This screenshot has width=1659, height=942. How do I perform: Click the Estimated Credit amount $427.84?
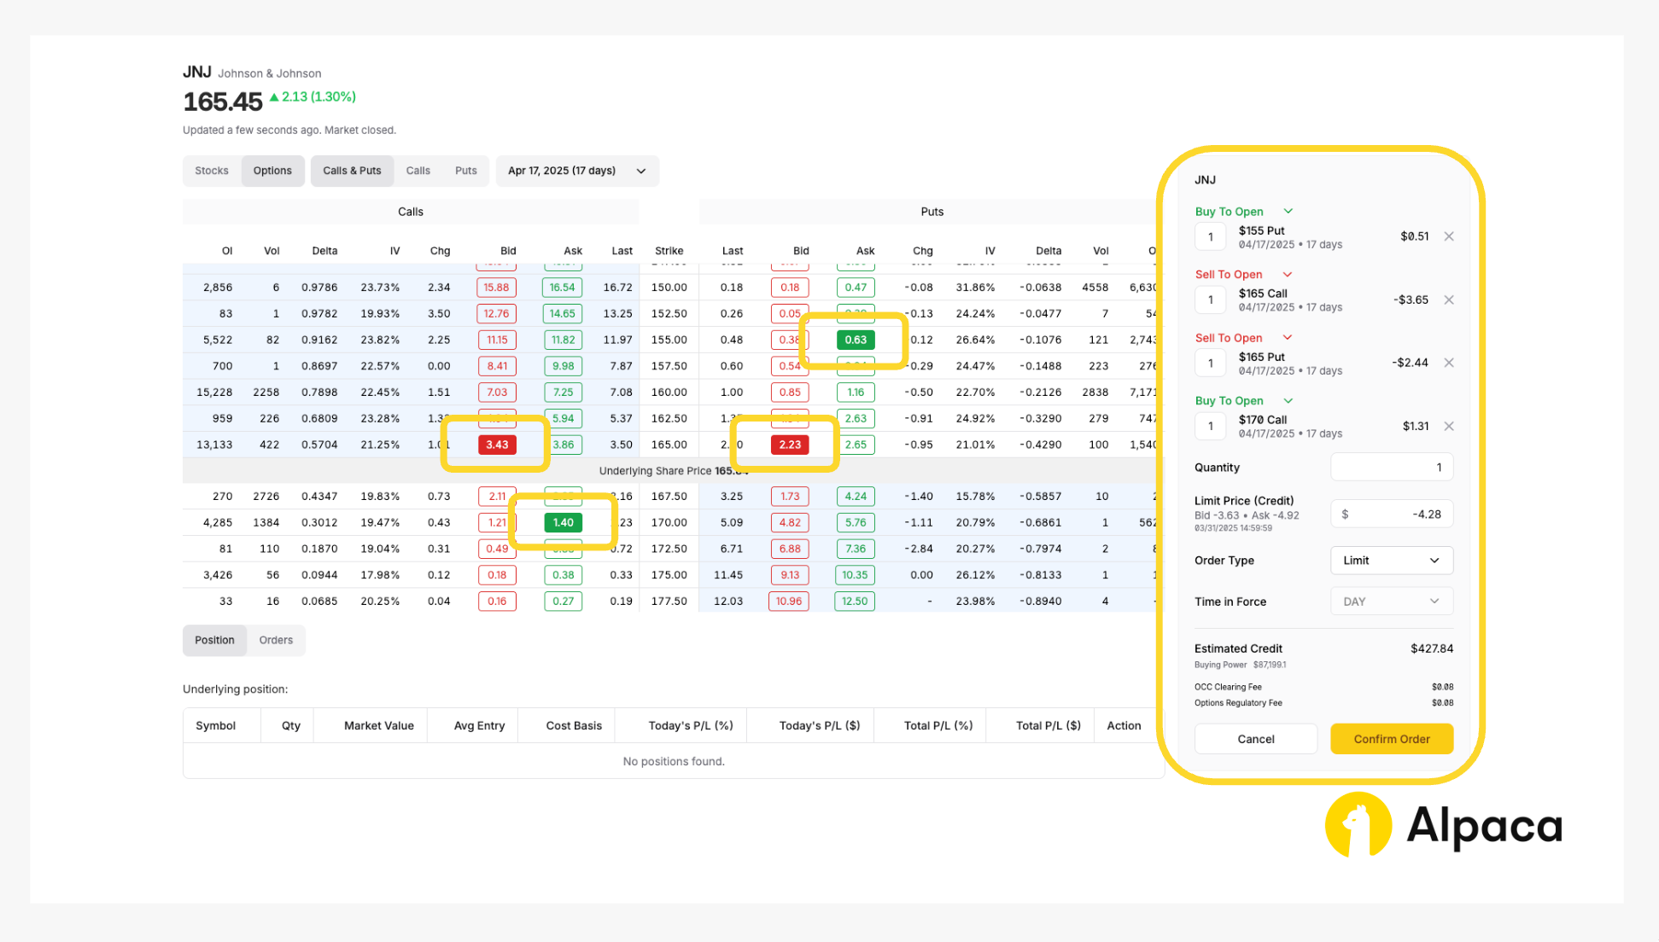1432,648
